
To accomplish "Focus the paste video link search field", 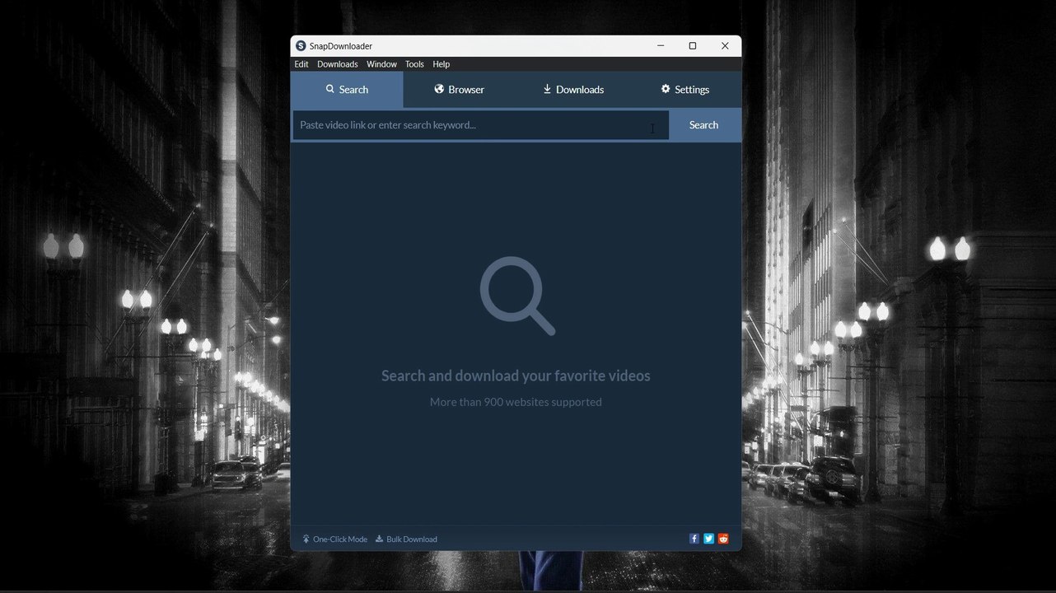I will tap(481, 125).
